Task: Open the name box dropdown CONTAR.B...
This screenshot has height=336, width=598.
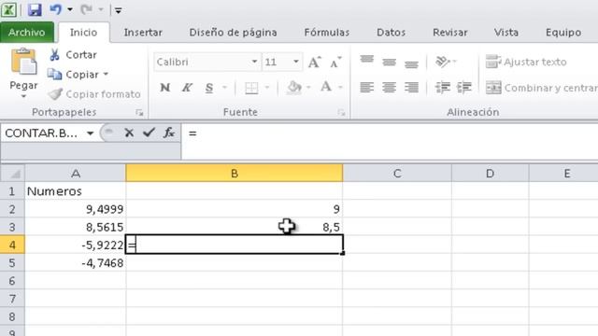Action: coord(90,133)
